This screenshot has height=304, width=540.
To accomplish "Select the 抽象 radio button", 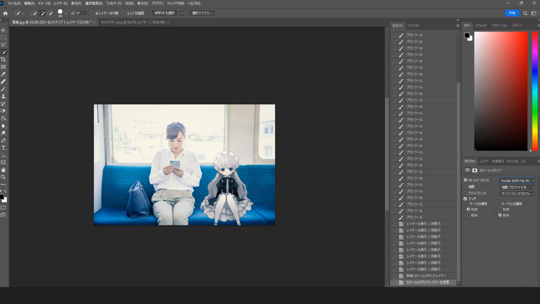I will [465, 187].
